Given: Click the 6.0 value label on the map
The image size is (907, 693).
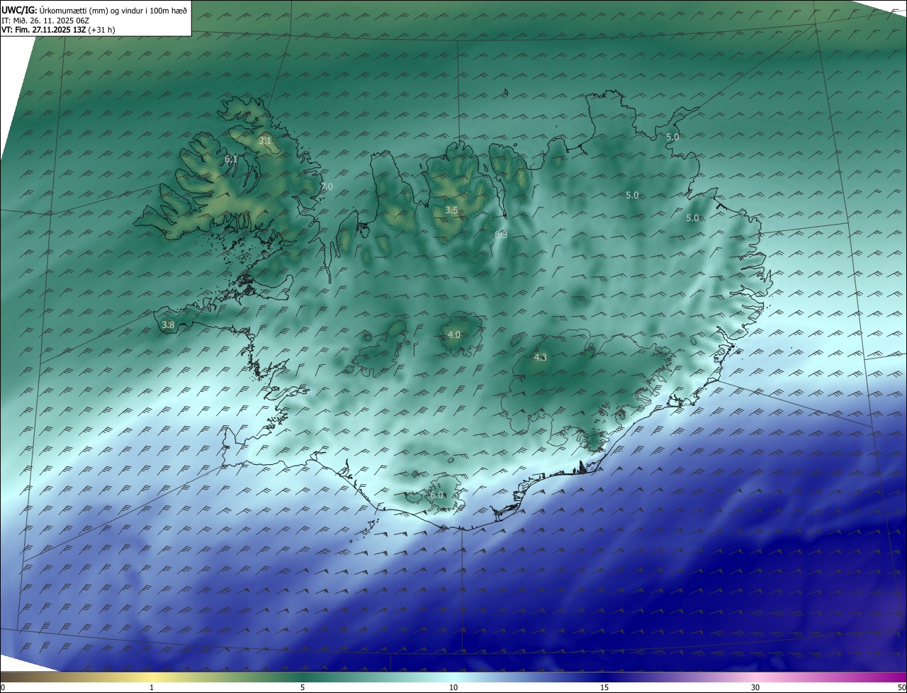Looking at the screenshot, I should pos(436,495).
